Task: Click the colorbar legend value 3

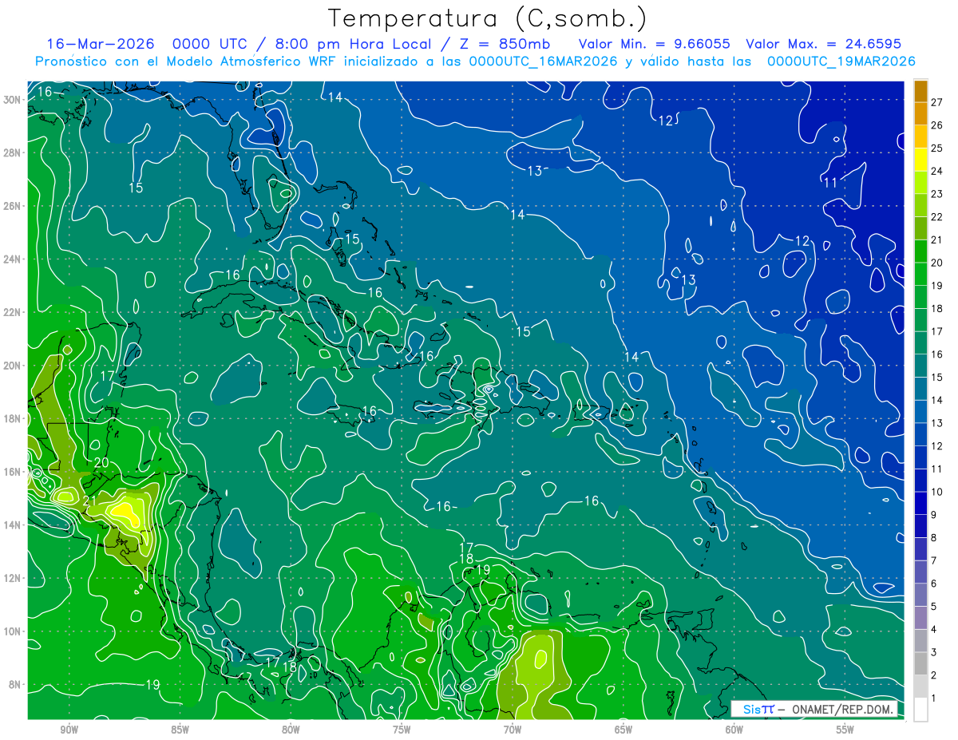Action: 934,653
